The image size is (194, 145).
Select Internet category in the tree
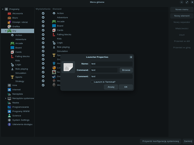coord(16,90)
